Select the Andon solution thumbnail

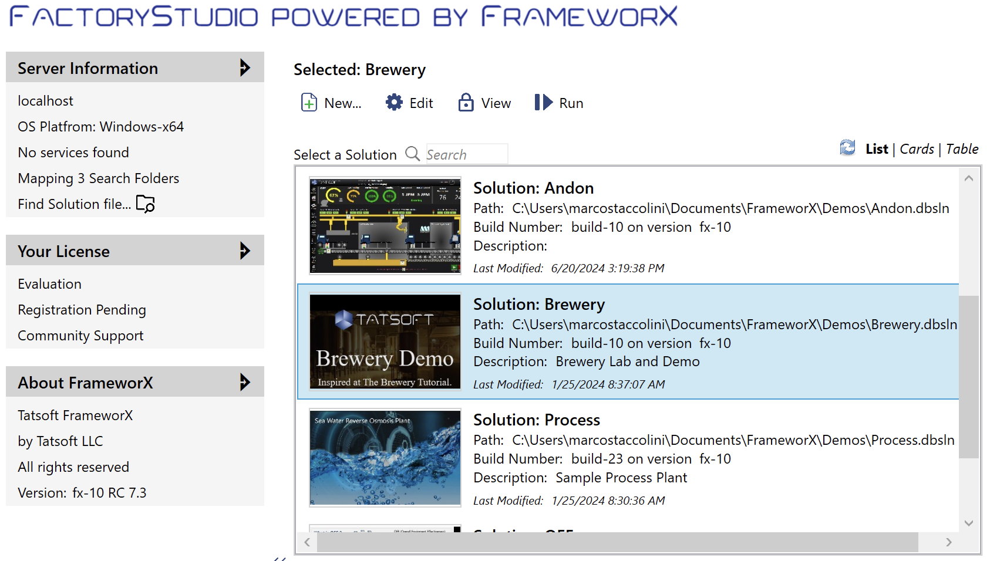pos(385,225)
